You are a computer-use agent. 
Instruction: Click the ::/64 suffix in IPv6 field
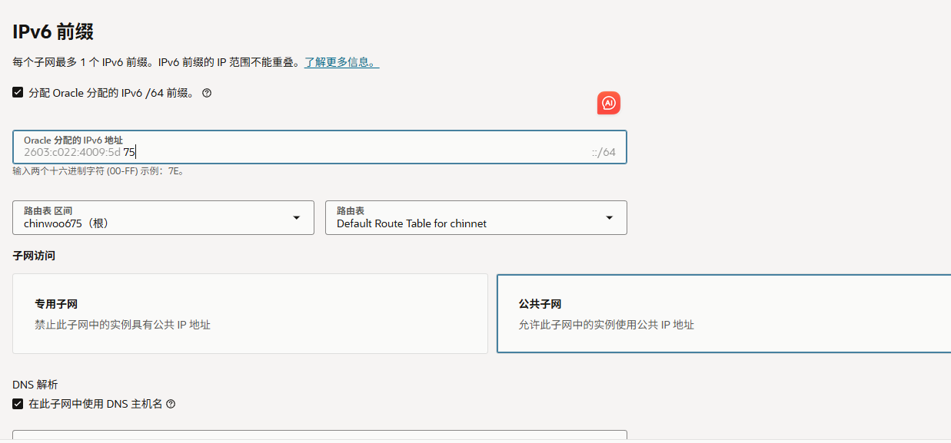(x=604, y=152)
